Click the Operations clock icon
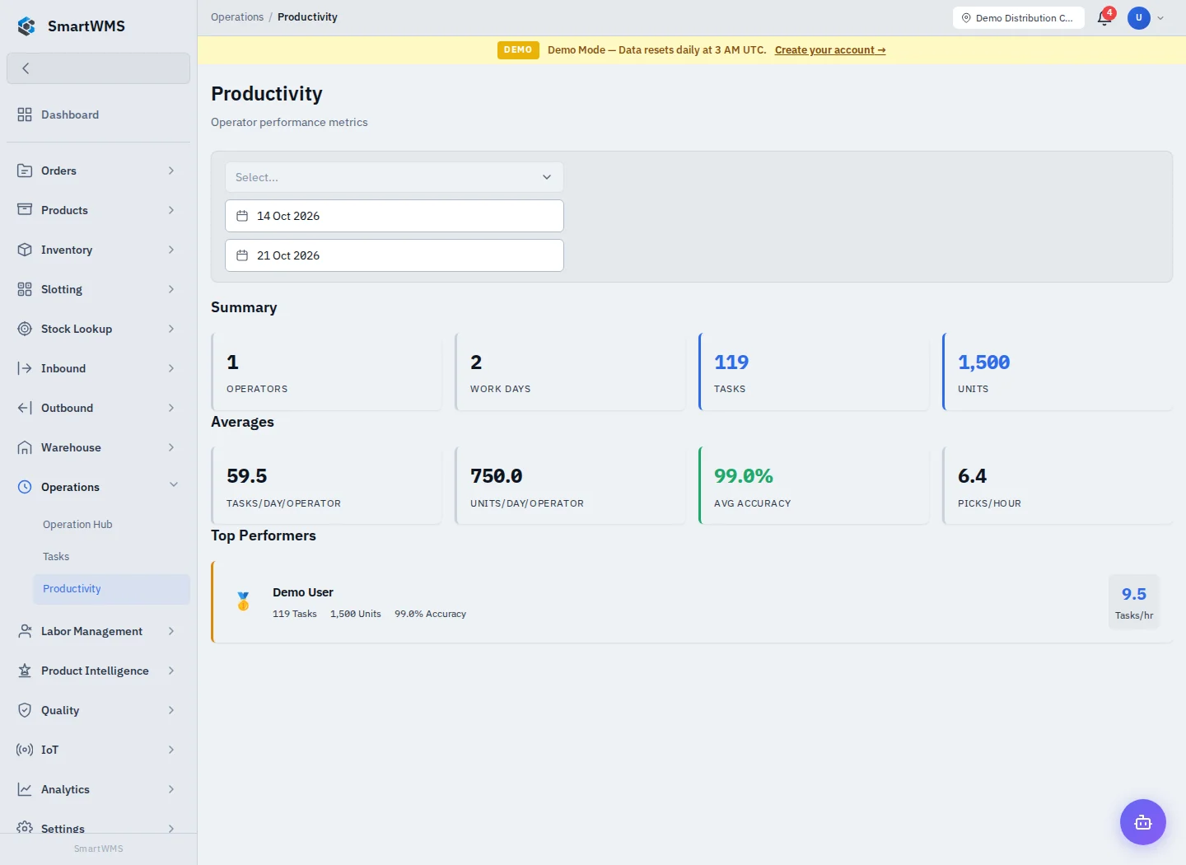Screen dimensions: 1186x865 click(25, 487)
